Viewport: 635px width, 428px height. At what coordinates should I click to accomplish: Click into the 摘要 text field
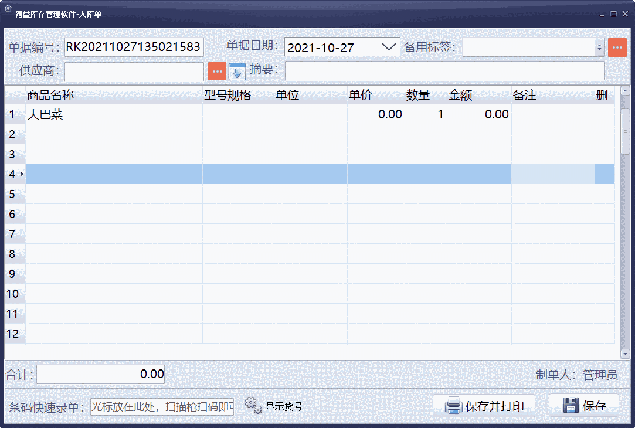pos(444,71)
